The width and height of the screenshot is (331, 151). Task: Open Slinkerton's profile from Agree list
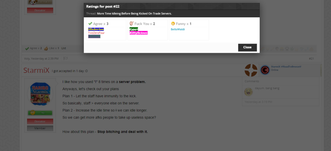coord(96,29)
